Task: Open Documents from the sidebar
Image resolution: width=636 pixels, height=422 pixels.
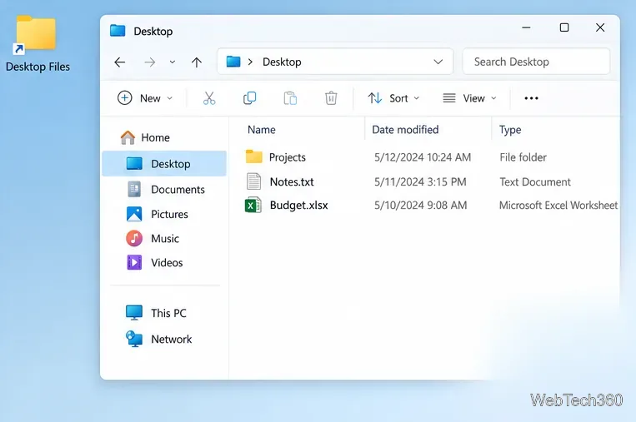Action: click(x=166, y=189)
